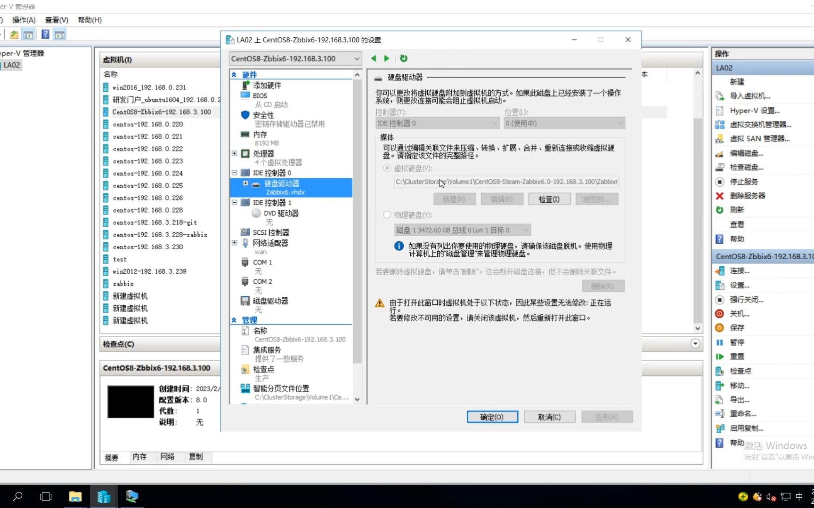Expand 硬盘驱动器 tree node
This screenshot has height=508, width=814.
tap(245, 183)
